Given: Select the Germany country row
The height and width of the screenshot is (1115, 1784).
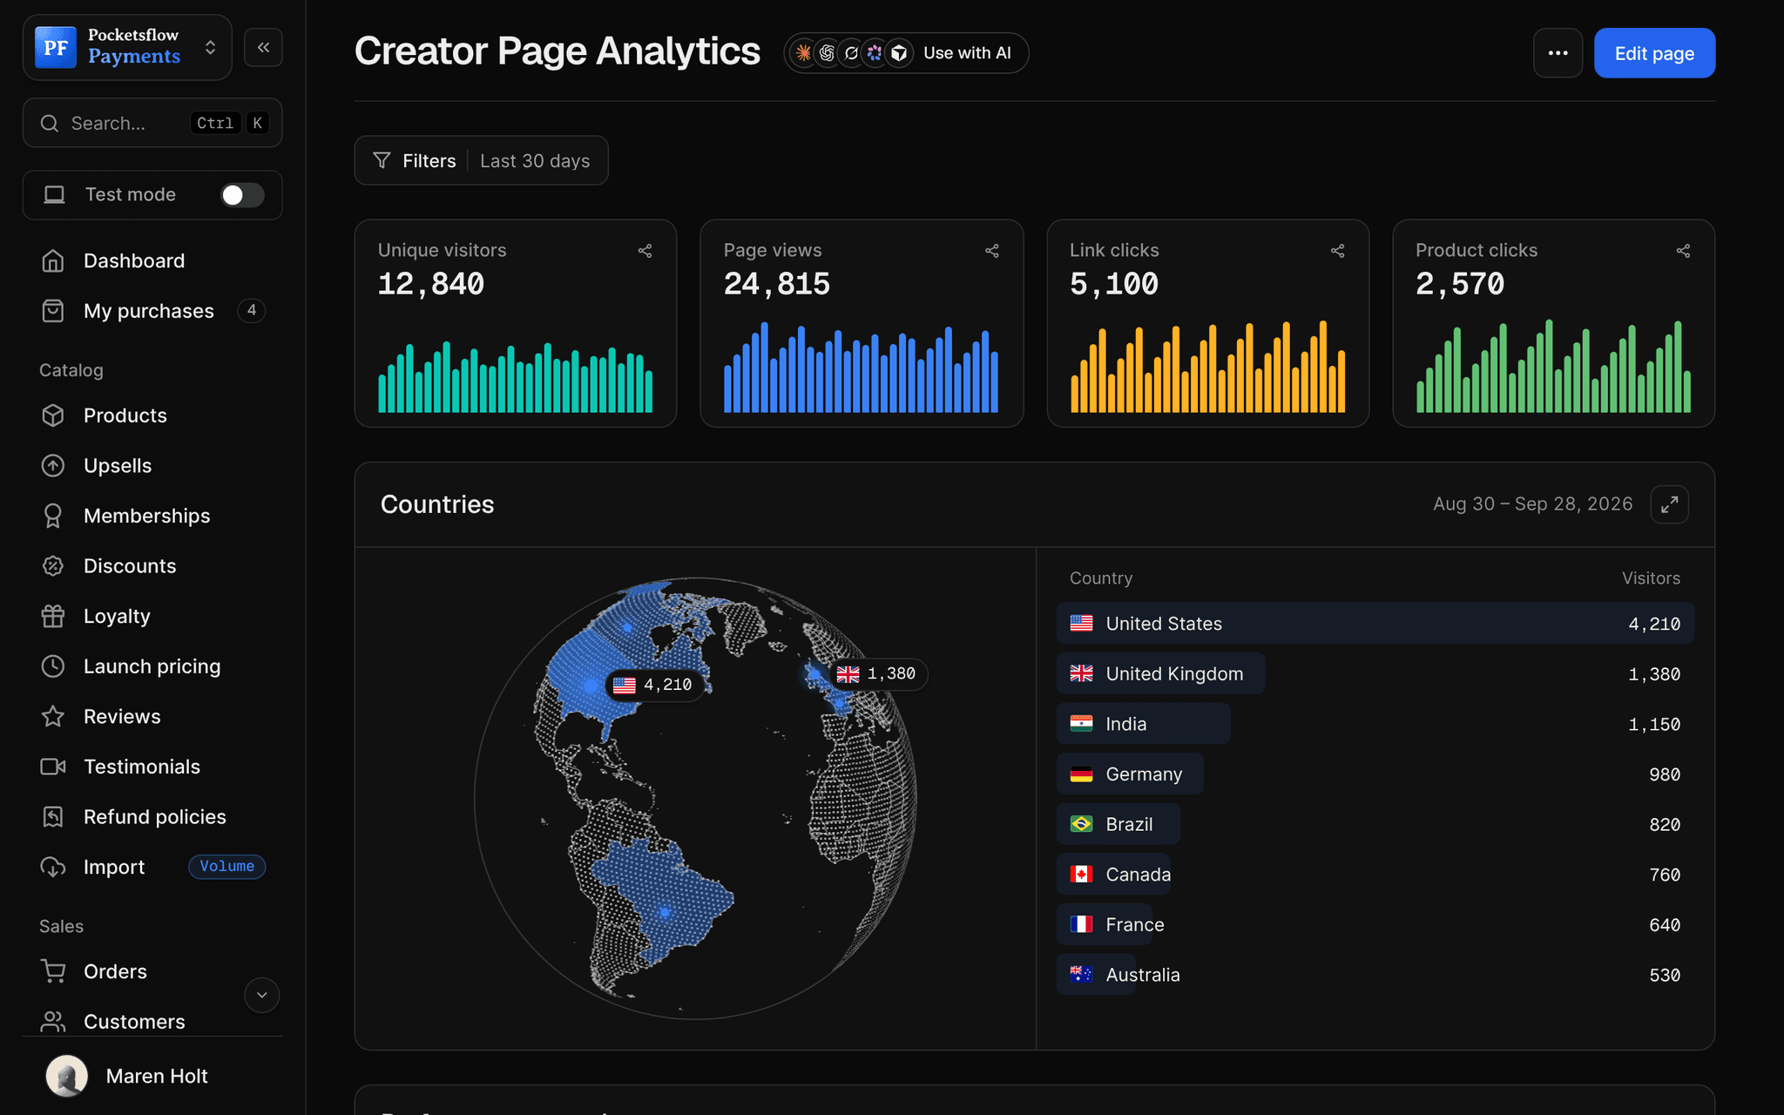Looking at the screenshot, I should point(1375,774).
